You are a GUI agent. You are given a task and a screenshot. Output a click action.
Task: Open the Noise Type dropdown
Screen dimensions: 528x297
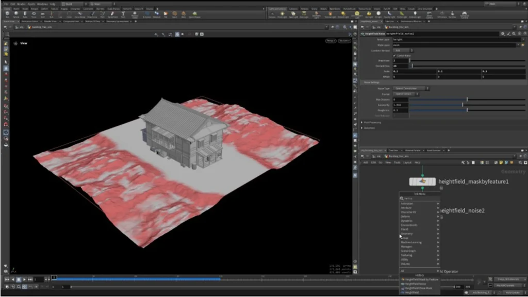click(411, 88)
